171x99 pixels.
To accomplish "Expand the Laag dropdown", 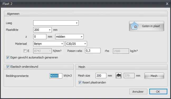I will (x=56, y=23).
